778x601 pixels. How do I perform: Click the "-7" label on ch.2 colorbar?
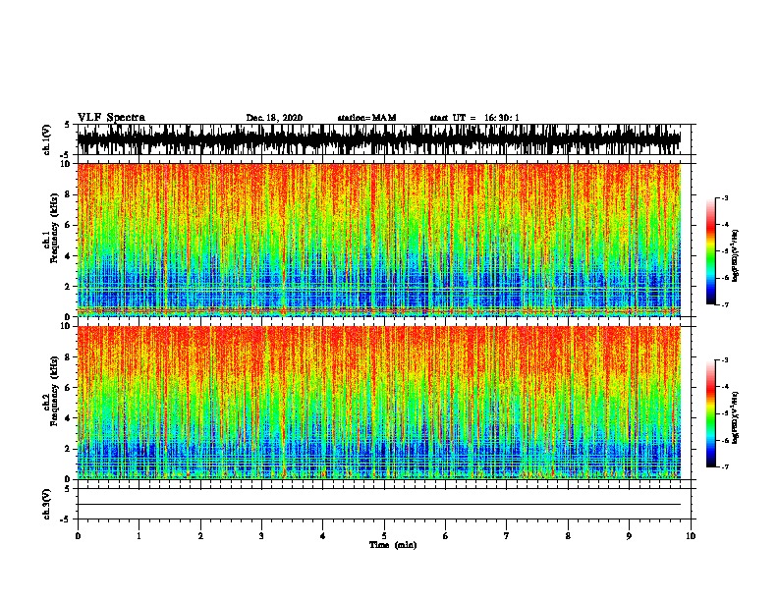click(725, 467)
